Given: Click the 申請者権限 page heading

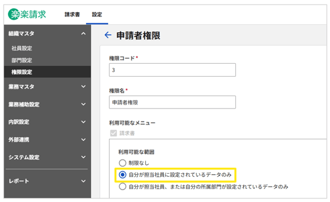Looking at the screenshot, I should 138,35.
